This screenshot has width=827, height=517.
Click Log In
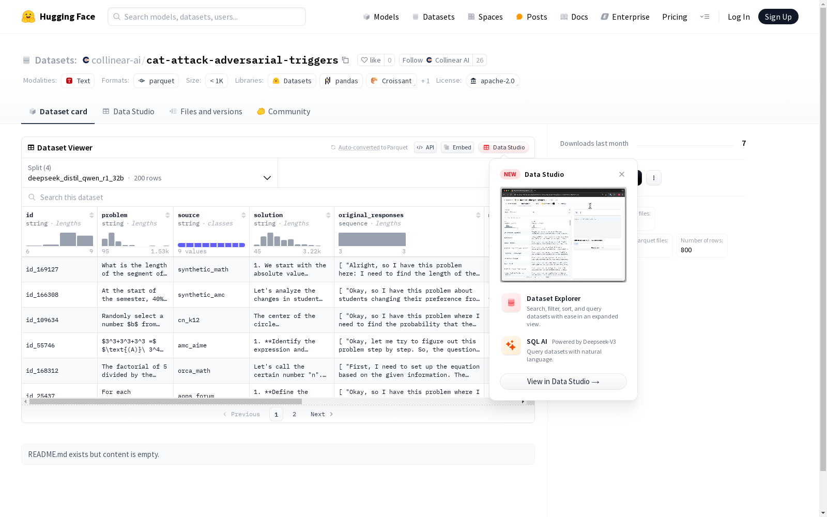739,17
